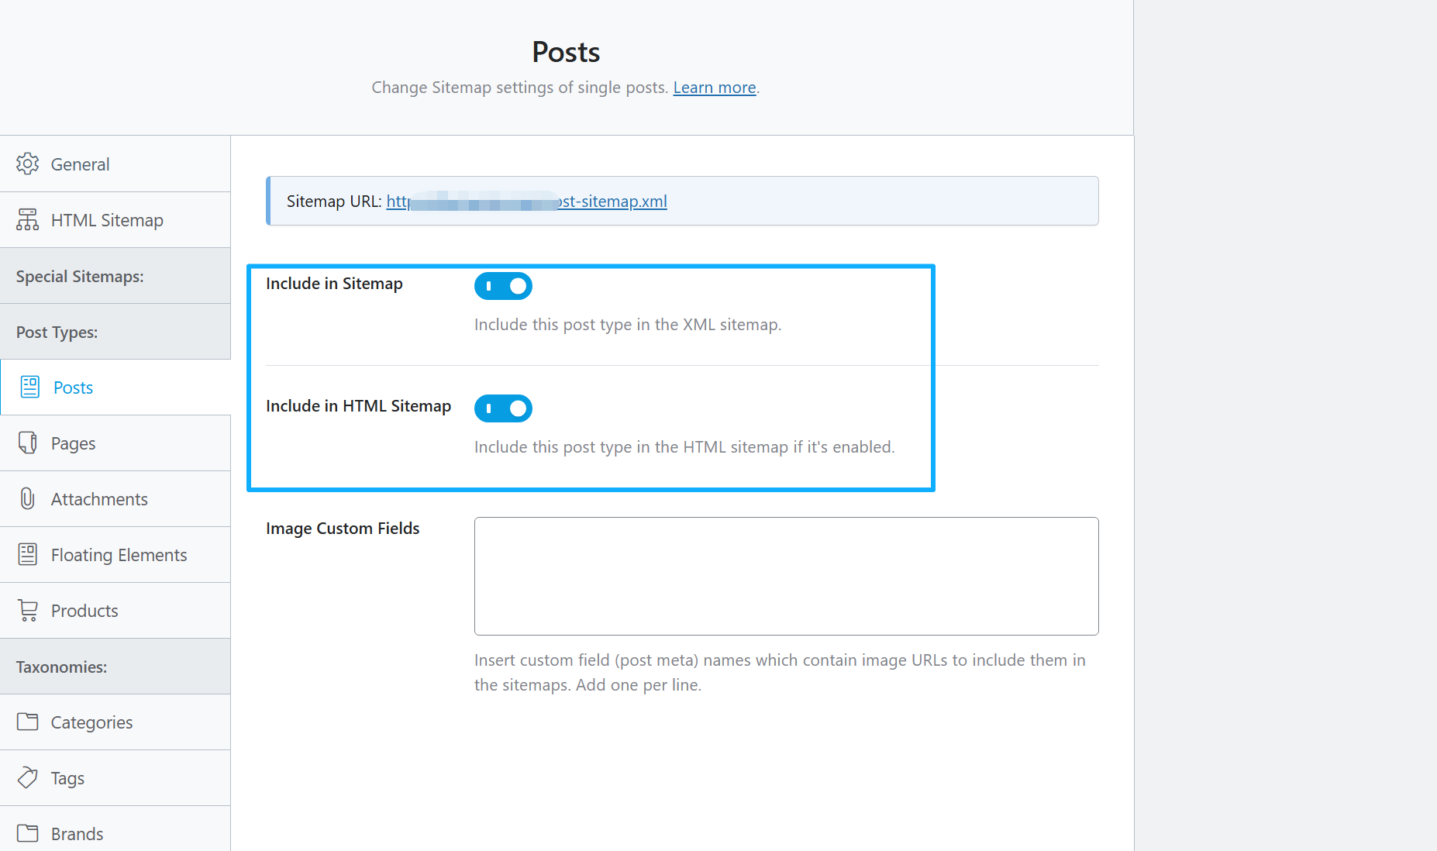The image size is (1437, 851).
Task: Open the Categories taxonomy tab
Action: click(x=115, y=722)
